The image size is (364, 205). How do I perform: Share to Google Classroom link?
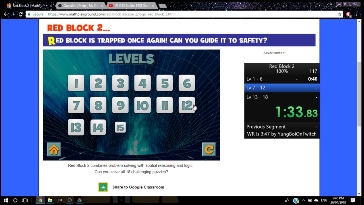(138, 187)
